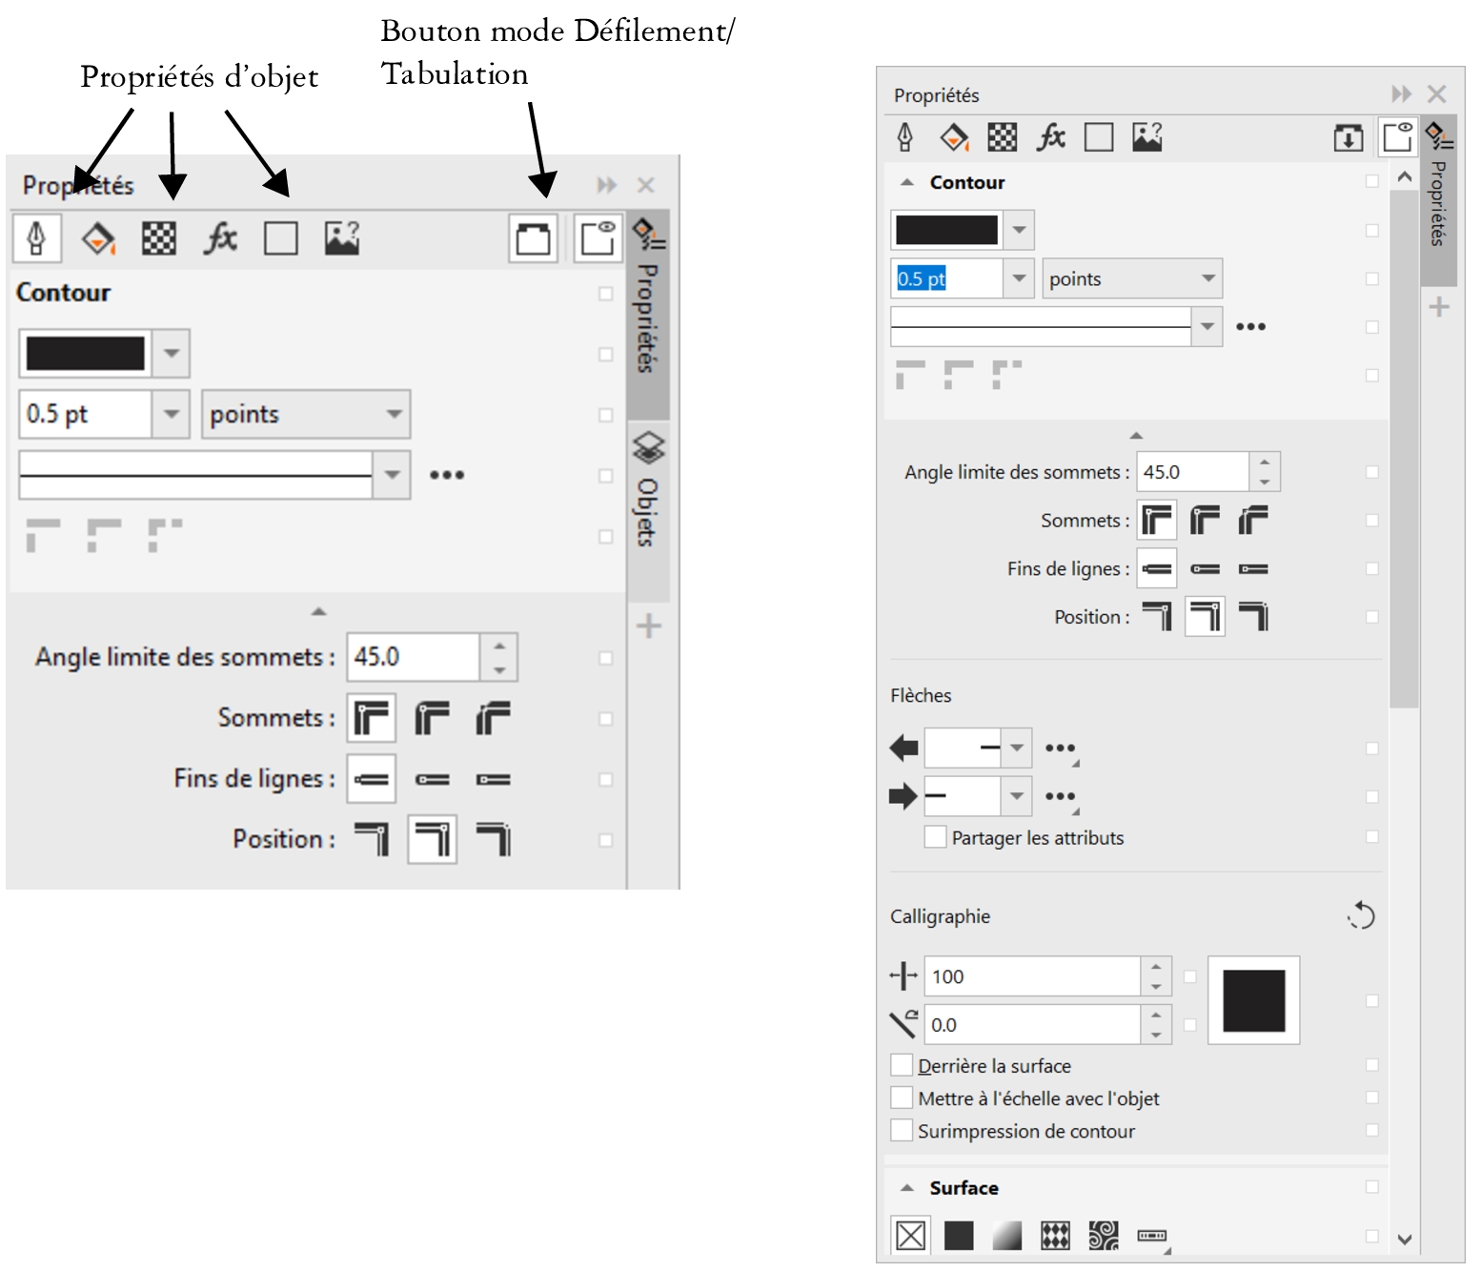Screen dimensions: 1481x1272
Task: Choose the gradient fill icon under Surface
Action: click(x=1005, y=1235)
